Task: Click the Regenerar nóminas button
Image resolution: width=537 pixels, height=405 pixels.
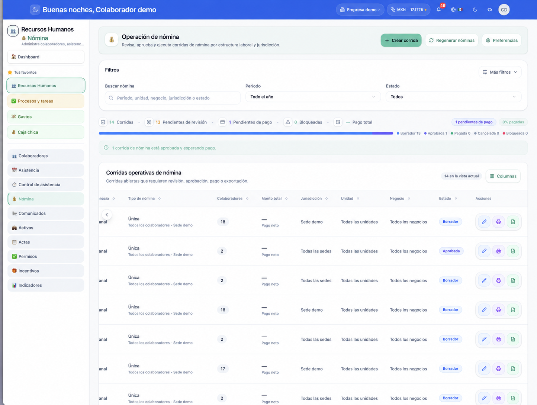Action: tap(452, 40)
